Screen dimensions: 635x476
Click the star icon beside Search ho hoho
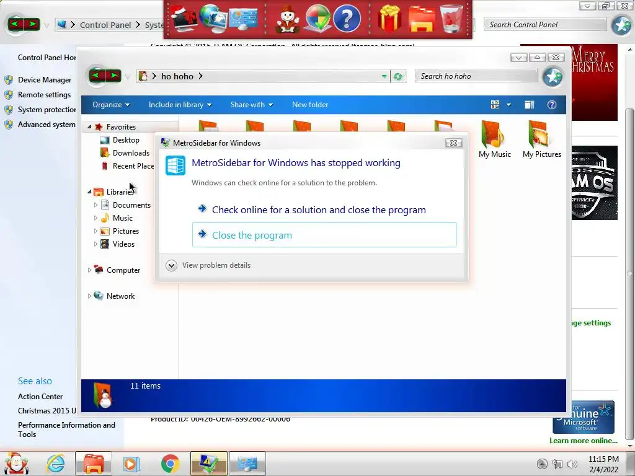pyautogui.click(x=553, y=76)
